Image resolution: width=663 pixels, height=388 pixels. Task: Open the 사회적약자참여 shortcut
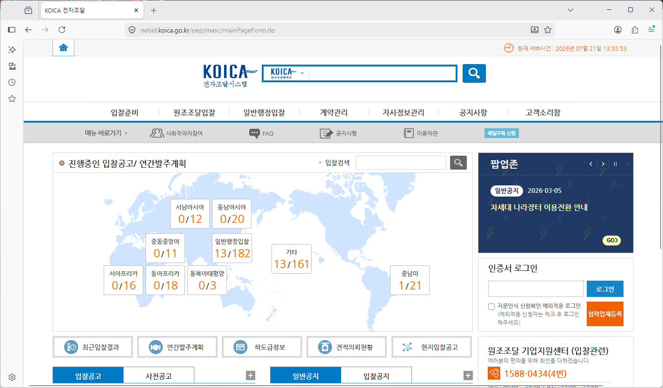click(x=177, y=133)
